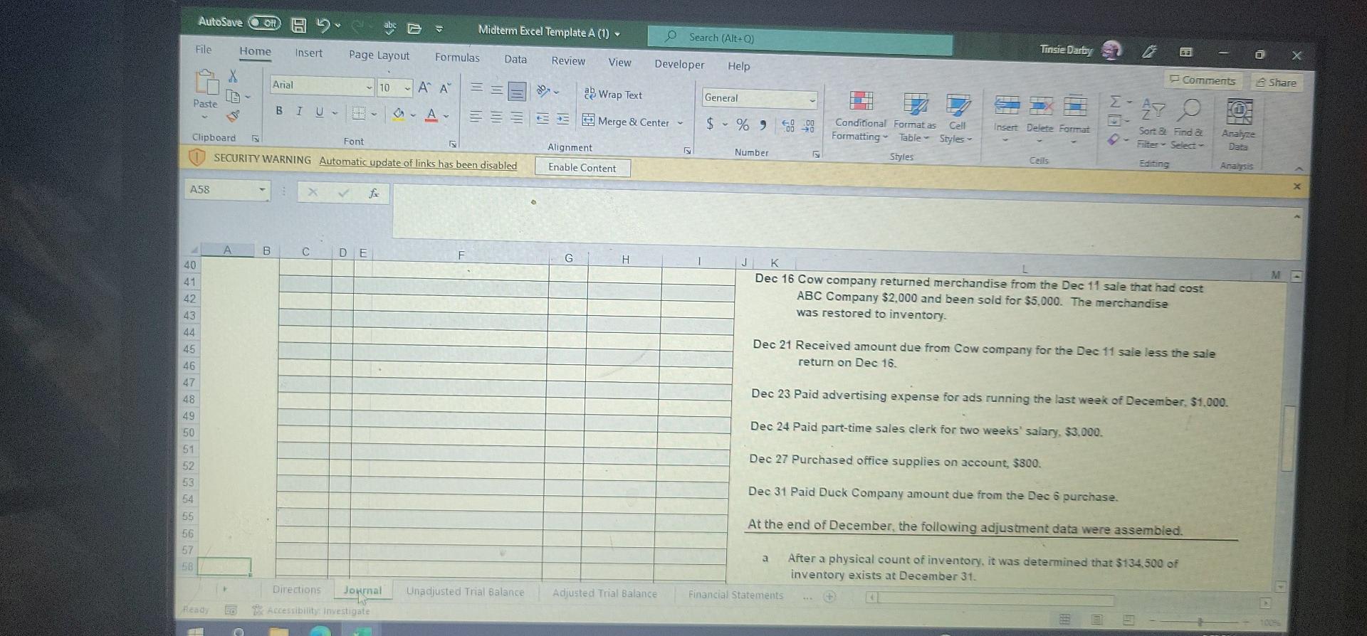Image resolution: width=1367 pixels, height=636 pixels.
Task: Click the Comma Style icon
Action: click(763, 126)
